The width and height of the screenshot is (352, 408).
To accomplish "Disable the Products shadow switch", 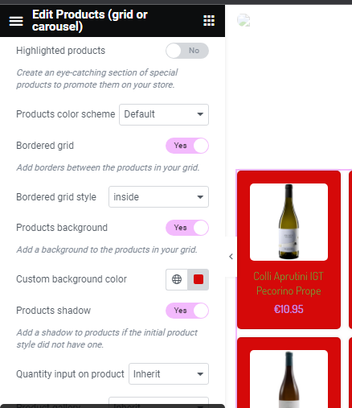I will coord(187,311).
